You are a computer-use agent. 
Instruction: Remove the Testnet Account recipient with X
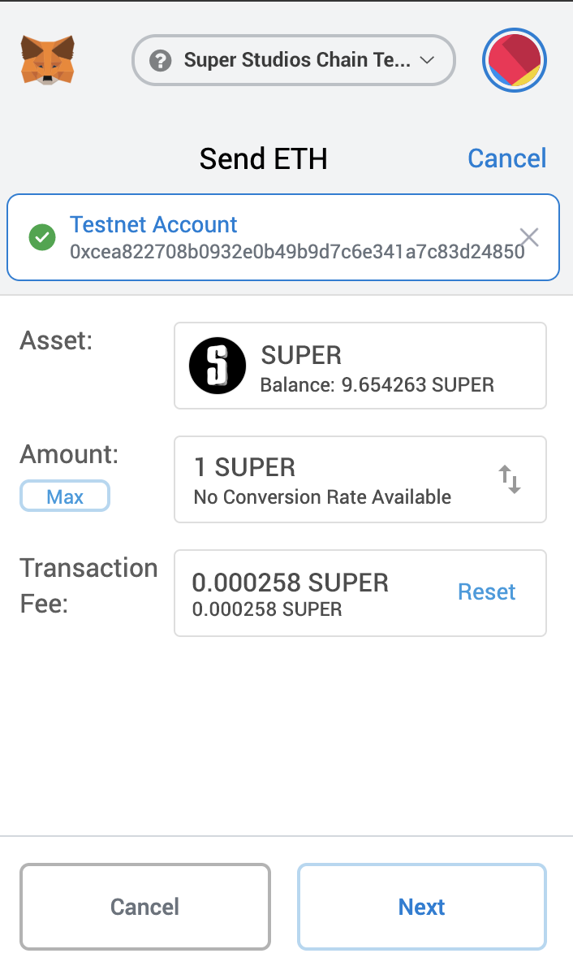click(529, 237)
